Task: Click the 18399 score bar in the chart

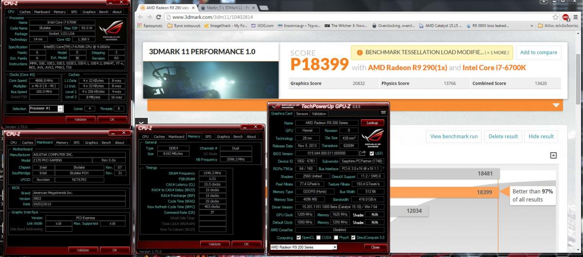Action: tap(444, 193)
